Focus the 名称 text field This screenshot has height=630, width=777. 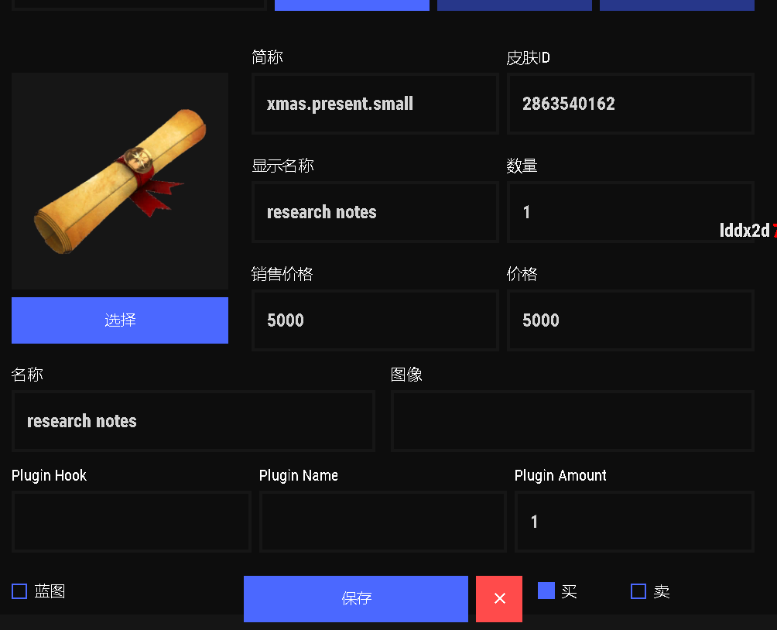click(x=193, y=421)
